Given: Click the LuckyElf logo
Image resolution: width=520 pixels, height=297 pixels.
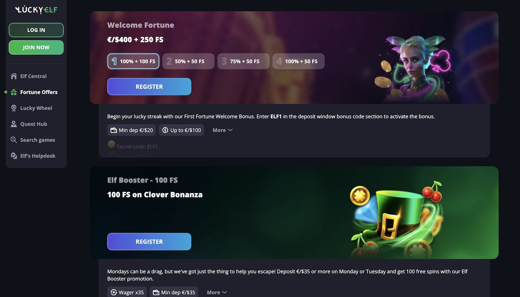Looking at the screenshot, I should (x=36, y=10).
